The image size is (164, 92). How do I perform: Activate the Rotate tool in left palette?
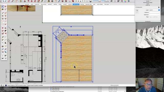pos(3,31)
